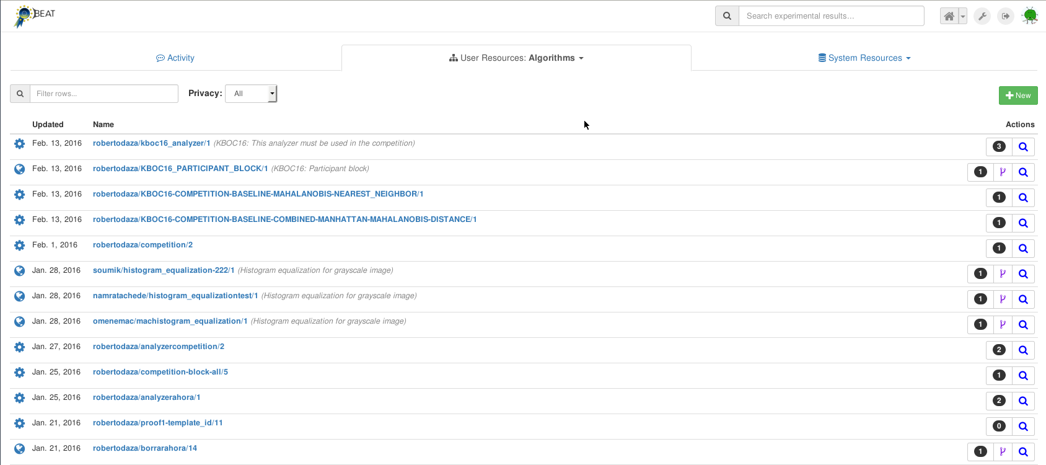Click fork icon for borrarahora/14
The width and height of the screenshot is (1046, 465).
pos(1003,452)
